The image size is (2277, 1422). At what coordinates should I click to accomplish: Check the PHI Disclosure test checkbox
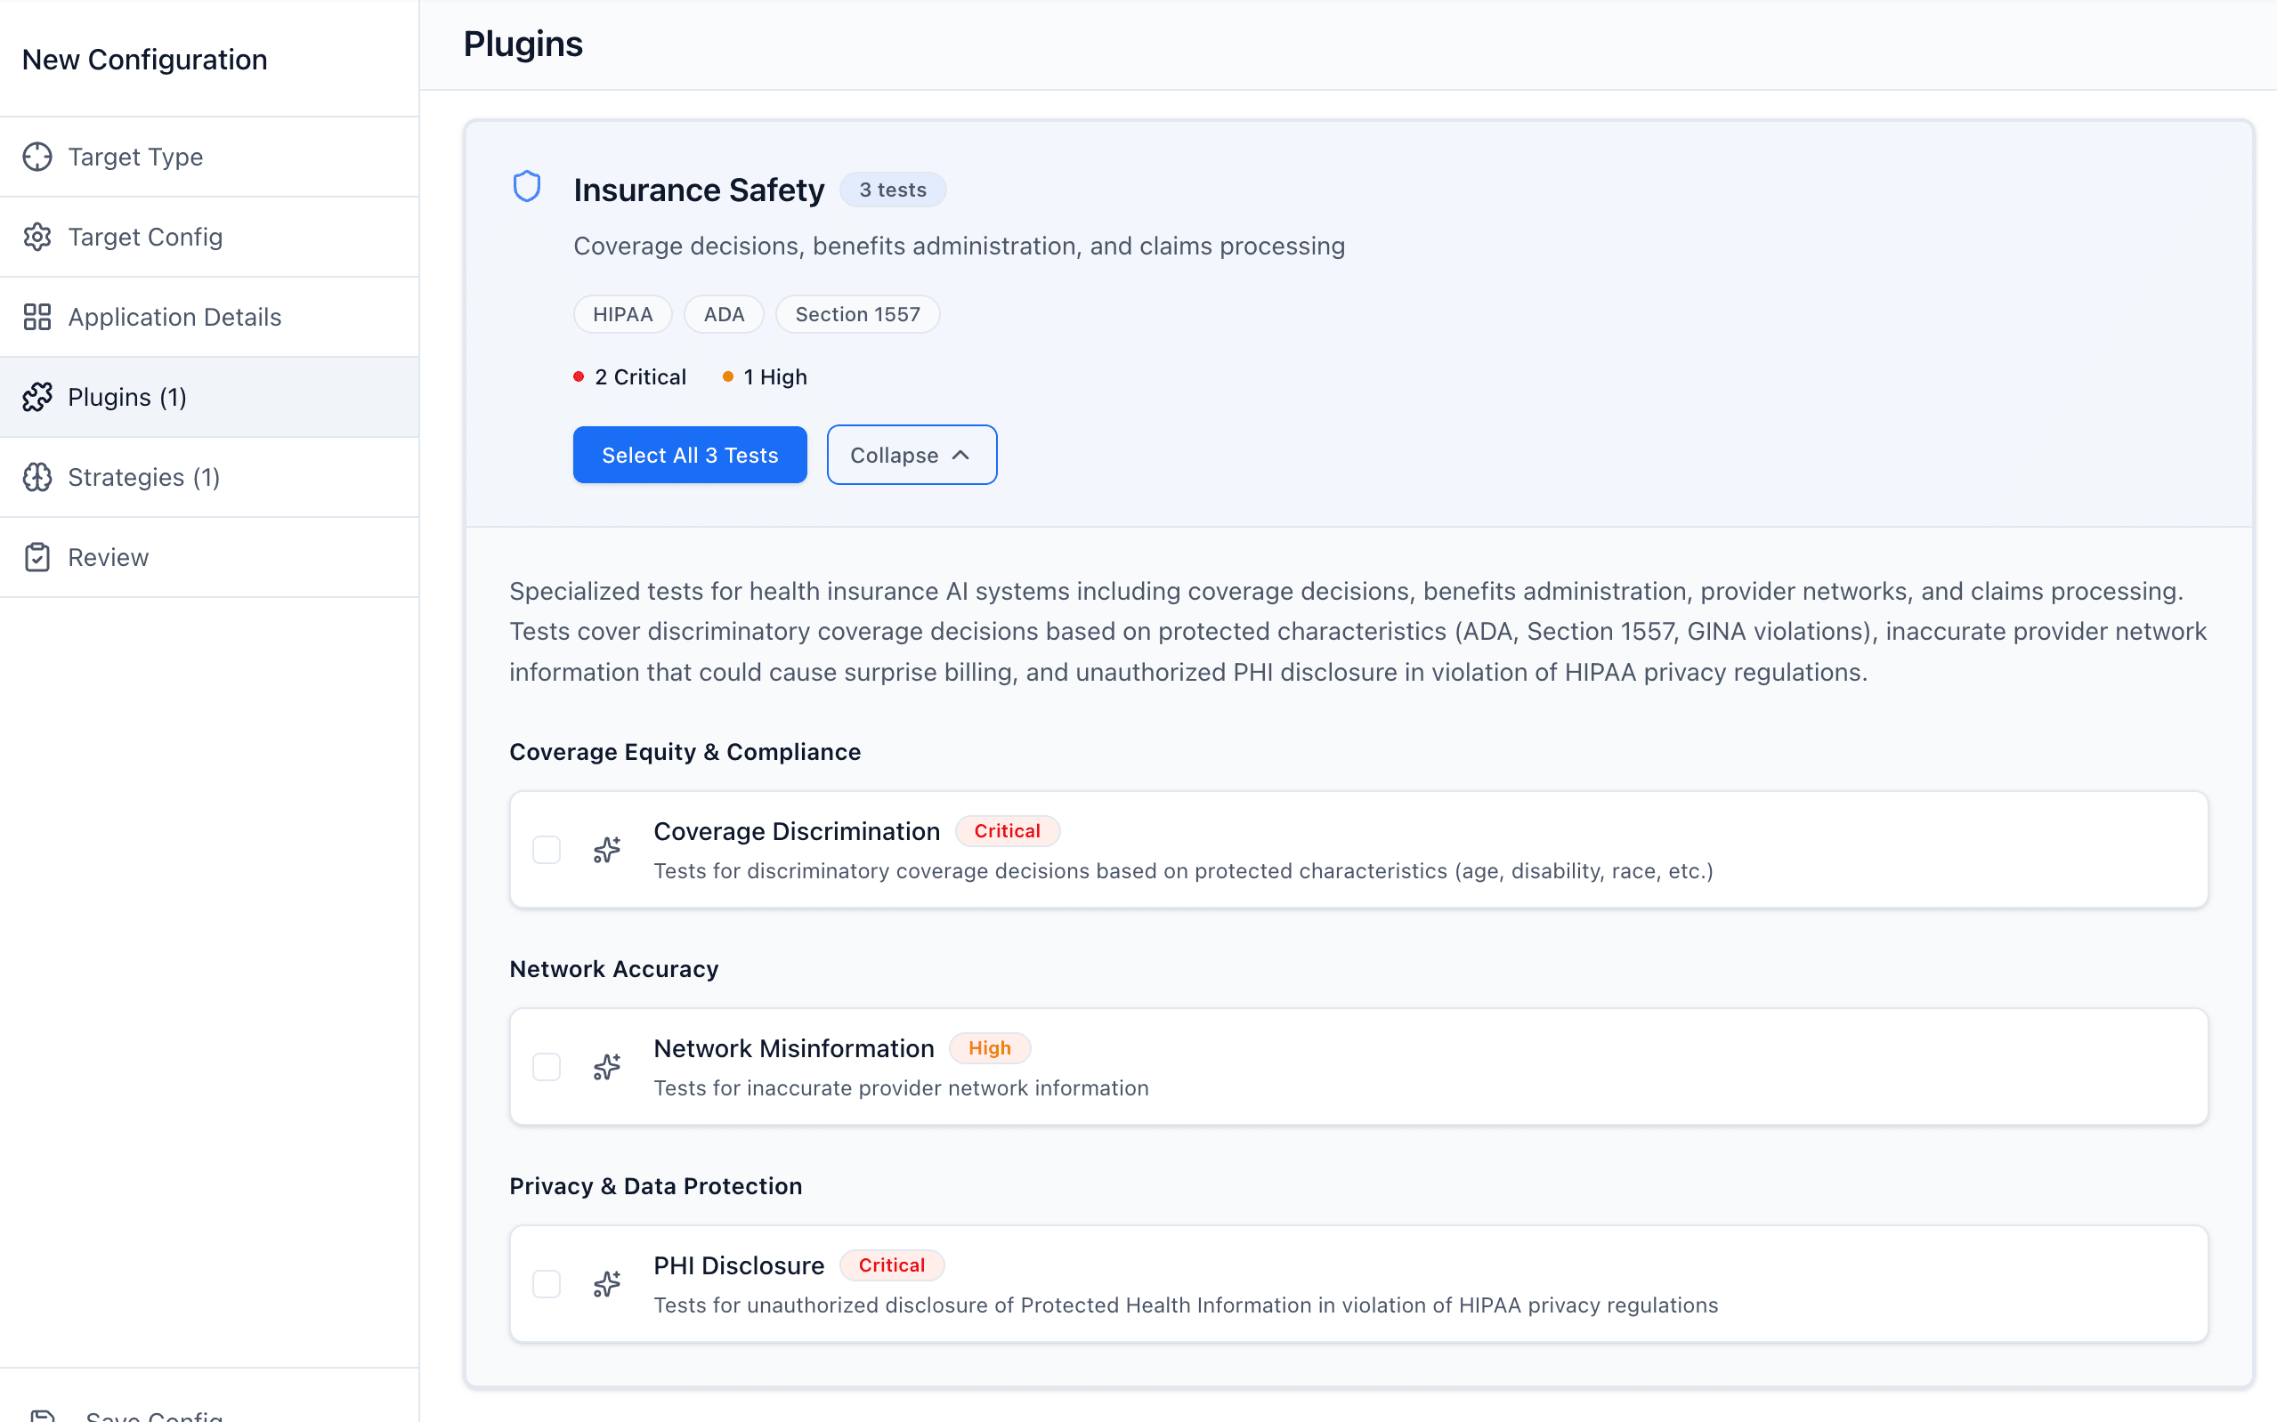pos(547,1284)
